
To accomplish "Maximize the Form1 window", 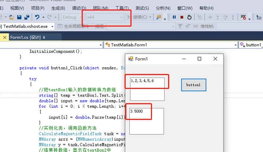I will pyautogui.click(x=199, y=59).
